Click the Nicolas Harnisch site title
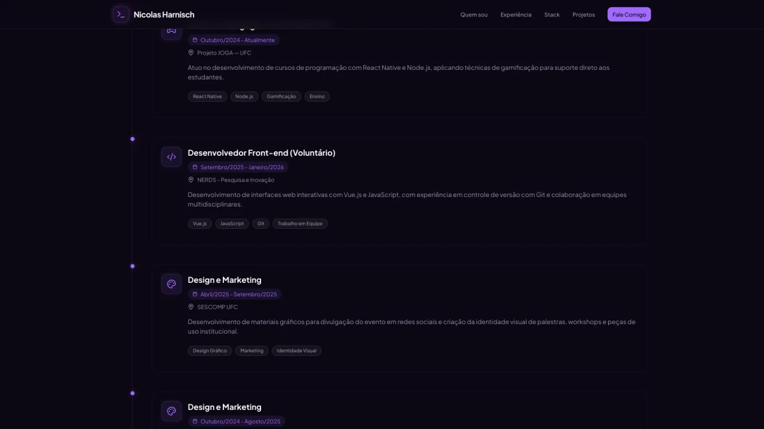The image size is (764, 429). coord(164,15)
